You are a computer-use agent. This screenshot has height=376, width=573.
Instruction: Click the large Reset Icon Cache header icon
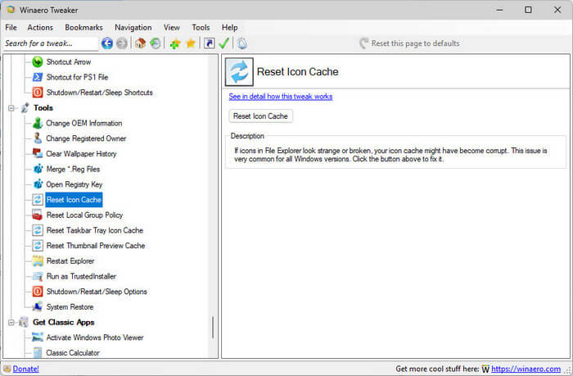239,72
